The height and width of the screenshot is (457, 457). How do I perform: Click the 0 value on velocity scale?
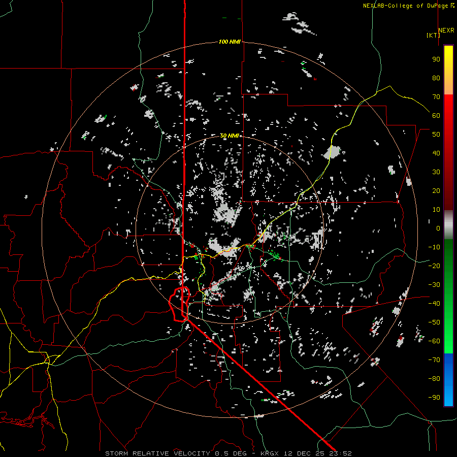438,228
